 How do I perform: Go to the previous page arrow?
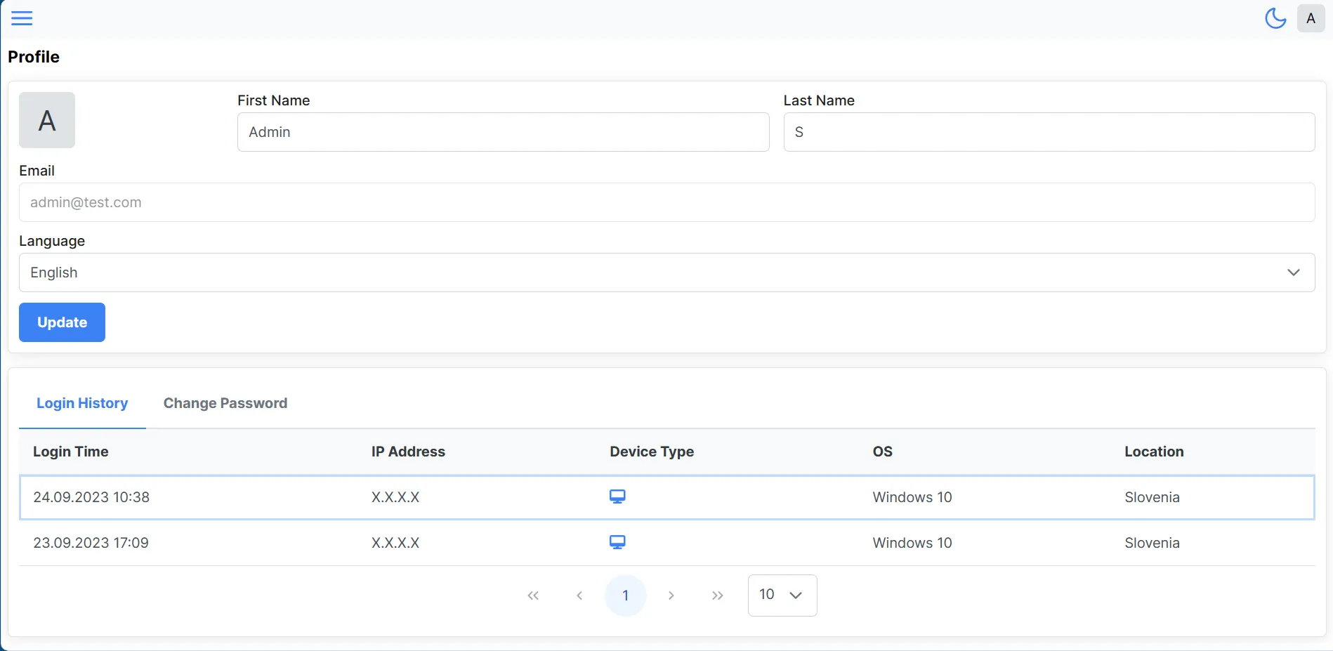tap(579, 595)
